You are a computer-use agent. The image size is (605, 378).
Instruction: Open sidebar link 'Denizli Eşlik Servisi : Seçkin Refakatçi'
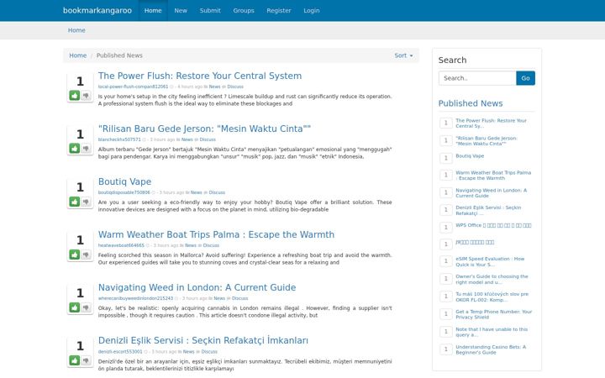tap(488, 210)
